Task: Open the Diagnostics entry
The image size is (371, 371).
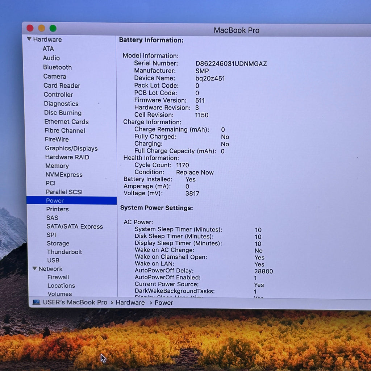Action: coord(61,104)
